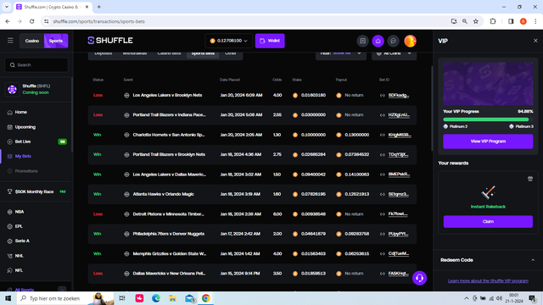Open the Deposits tab
Image resolution: width=543 pixels, height=305 pixels.
pos(104,53)
